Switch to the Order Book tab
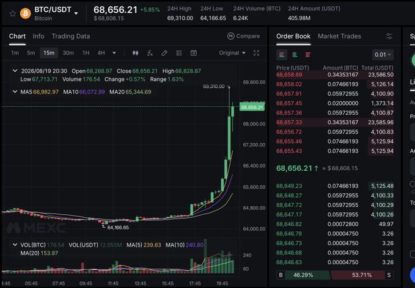415x288 pixels. point(293,36)
